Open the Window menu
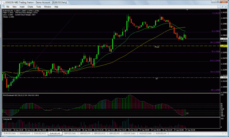This screenshot has height=137, width=229. click(x=48, y=7)
